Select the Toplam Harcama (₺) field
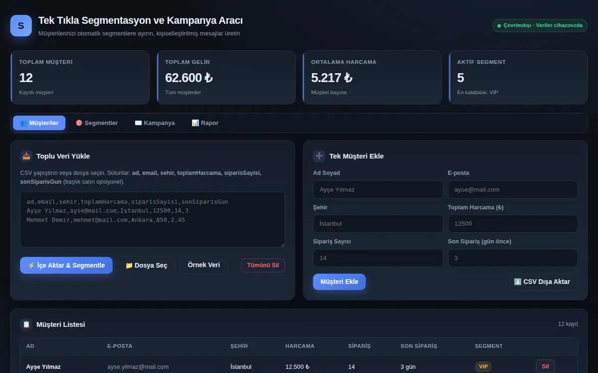Viewport: 598px width, 373px height. (x=513, y=224)
